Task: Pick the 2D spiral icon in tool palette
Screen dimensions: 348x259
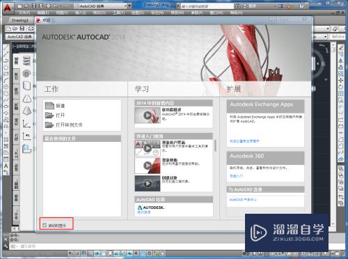Action: click(x=27, y=74)
